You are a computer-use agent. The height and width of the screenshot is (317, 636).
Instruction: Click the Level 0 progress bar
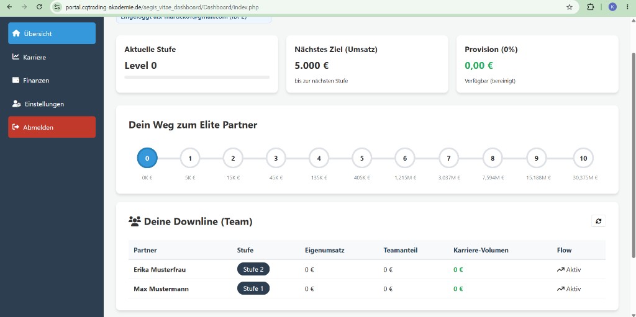pos(197,77)
